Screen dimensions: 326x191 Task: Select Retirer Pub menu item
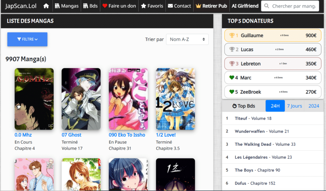tap(212, 6)
